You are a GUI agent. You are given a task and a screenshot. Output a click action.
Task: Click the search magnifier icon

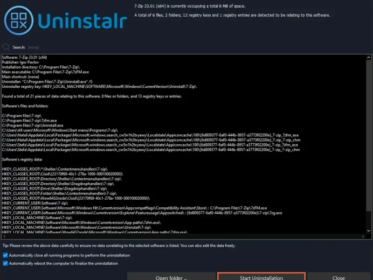(6, 47)
